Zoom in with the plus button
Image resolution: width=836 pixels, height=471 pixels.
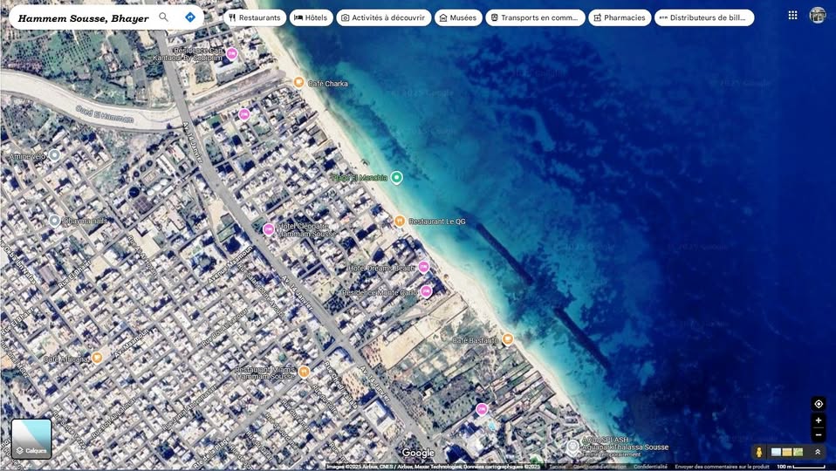point(819,420)
